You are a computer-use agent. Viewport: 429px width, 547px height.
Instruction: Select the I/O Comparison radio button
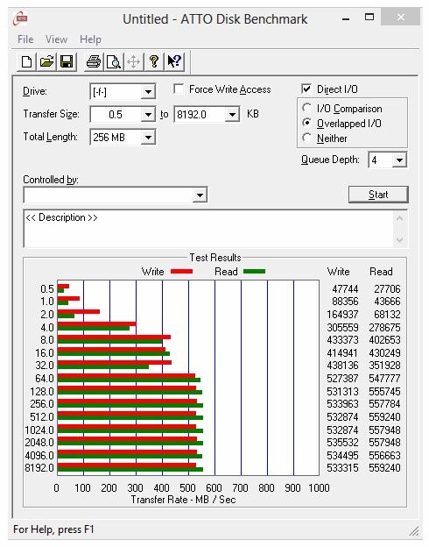coord(306,108)
